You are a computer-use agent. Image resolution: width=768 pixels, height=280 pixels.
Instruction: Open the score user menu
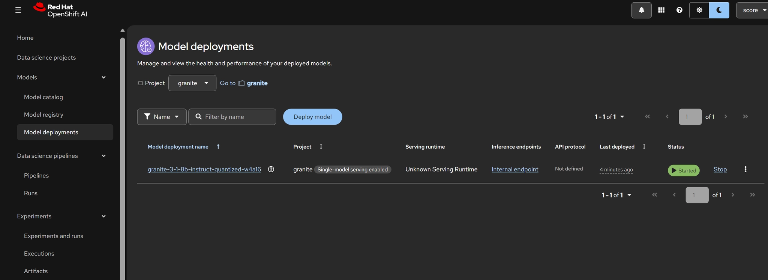(x=752, y=10)
